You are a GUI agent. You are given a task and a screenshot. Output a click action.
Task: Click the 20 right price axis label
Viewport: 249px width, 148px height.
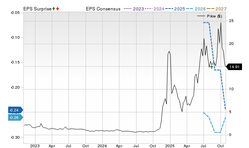point(231,44)
